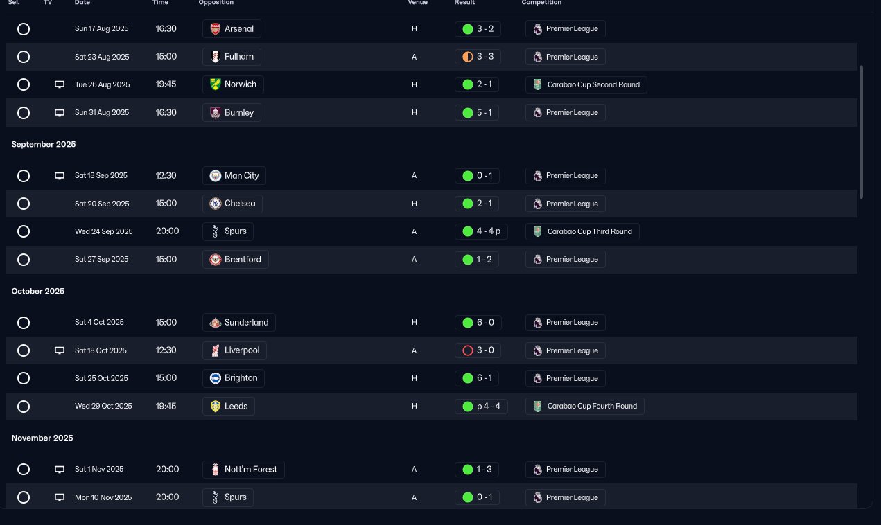Click the Chelsea club crest icon
Screen dimensions: 881x525
coord(216,204)
